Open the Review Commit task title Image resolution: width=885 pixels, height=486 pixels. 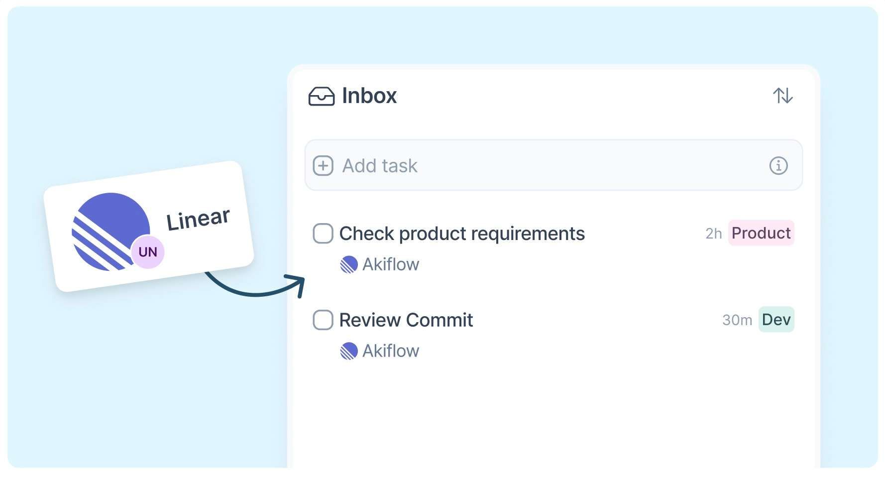click(406, 320)
